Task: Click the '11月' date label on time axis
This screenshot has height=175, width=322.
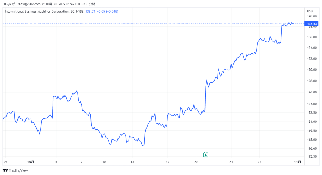Action: [298, 162]
